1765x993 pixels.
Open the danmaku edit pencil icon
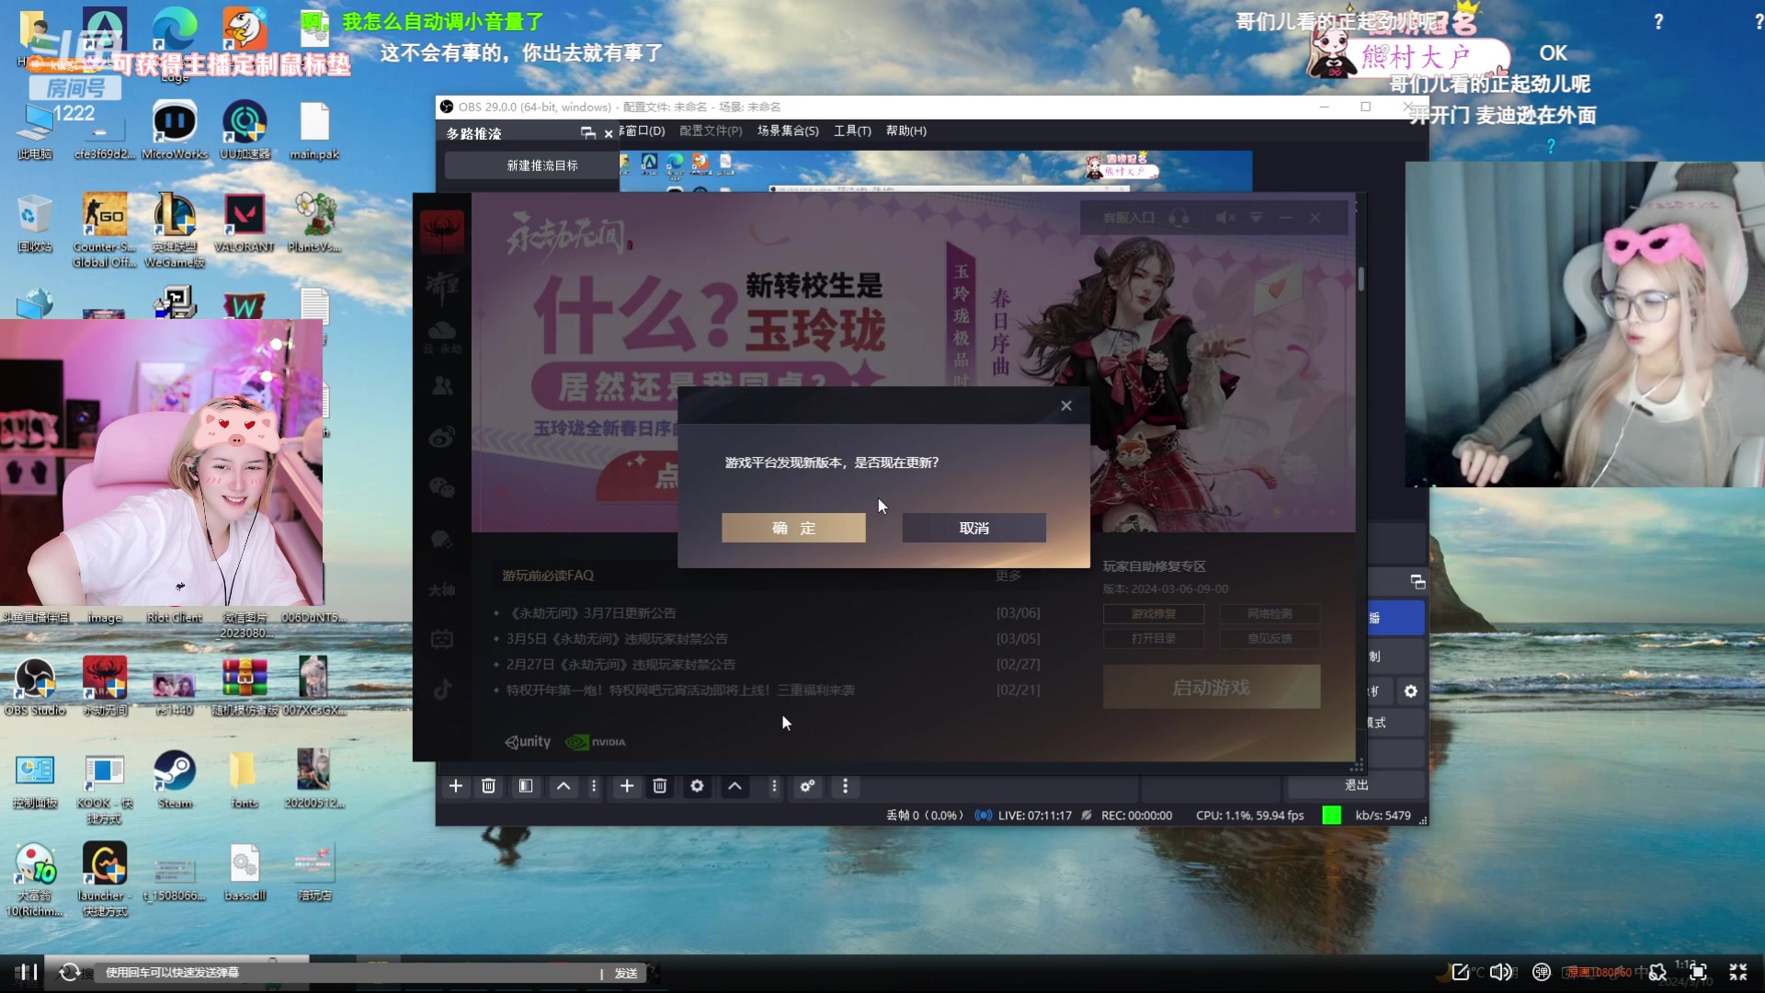(1460, 972)
